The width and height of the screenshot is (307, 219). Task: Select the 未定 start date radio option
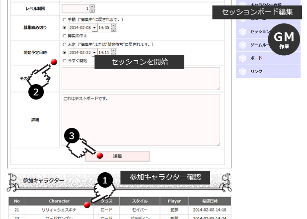pyautogui.click(x=64, y=44)
